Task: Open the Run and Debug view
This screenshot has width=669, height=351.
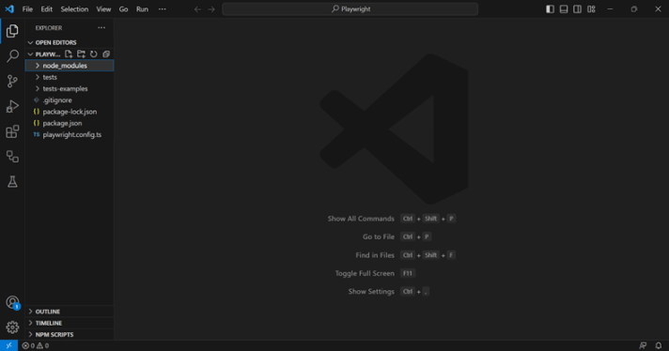Action: [x=12, y=106]
